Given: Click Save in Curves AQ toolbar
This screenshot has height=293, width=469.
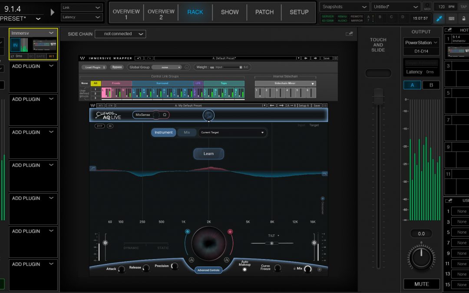Looking at the screenshot, I should point(317,105).
